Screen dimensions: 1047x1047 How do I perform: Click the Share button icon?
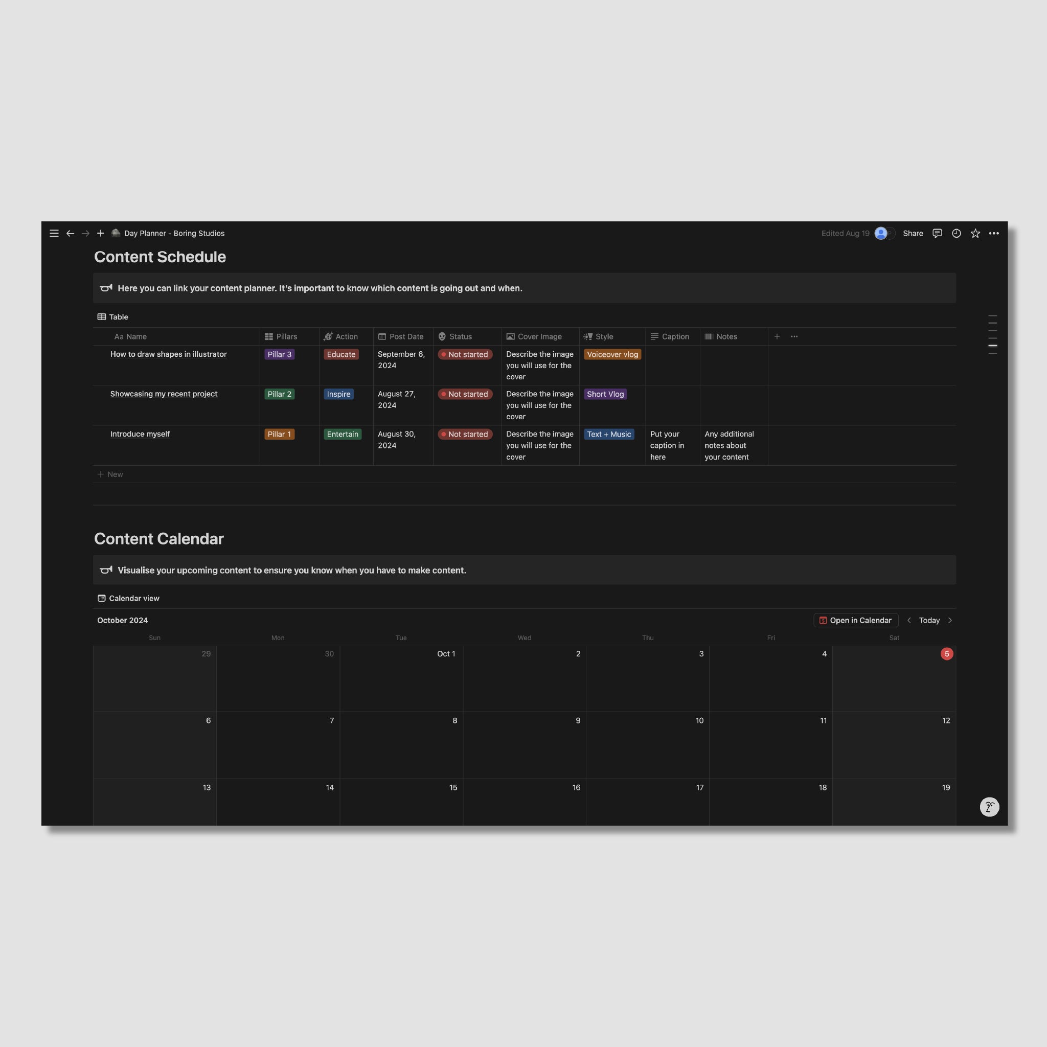pos(912,233)
